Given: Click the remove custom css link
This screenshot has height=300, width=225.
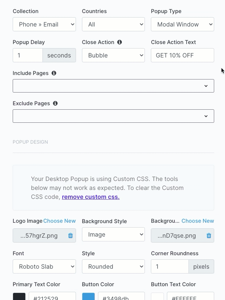Looking at the screenshot, I should [x=91, y=197].
